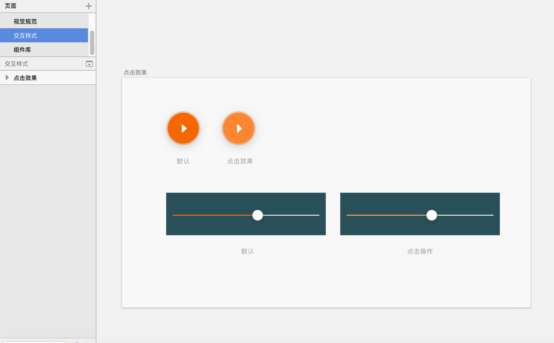Select the 视觉规范 page

25,21
